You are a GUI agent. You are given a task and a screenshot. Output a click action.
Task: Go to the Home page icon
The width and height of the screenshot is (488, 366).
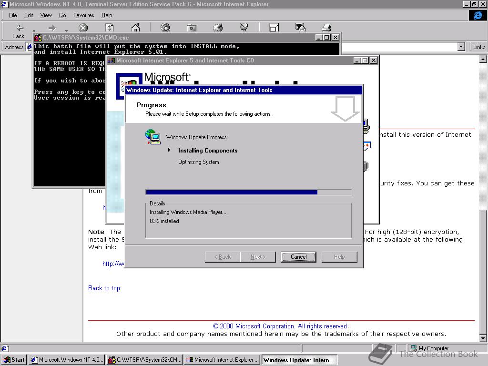click(135, 28)
